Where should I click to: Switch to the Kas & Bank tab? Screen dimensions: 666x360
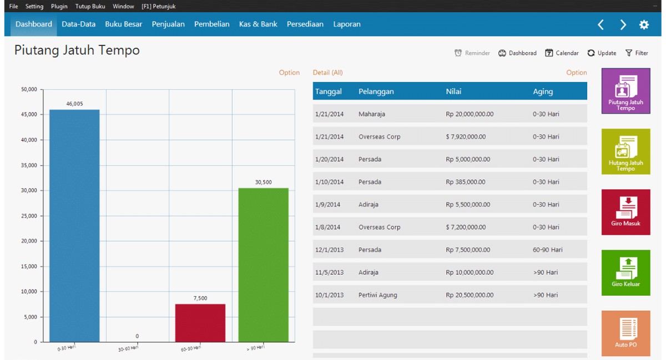pos(258,24)
